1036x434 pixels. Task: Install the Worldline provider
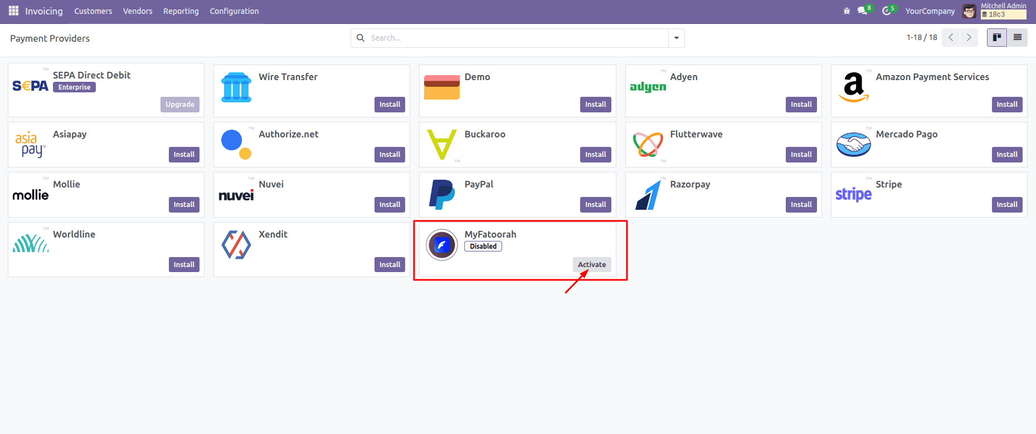pyautogui.click(x=184, y=265)
